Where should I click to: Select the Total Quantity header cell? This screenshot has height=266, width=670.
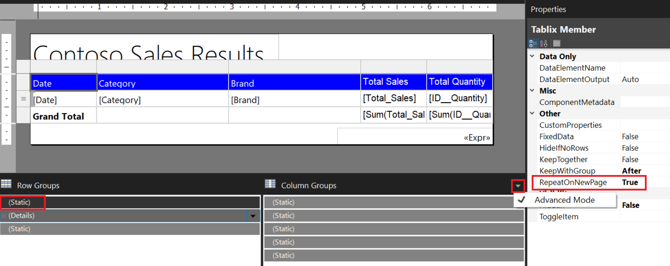pyautogui.click(x=460, y=82)
